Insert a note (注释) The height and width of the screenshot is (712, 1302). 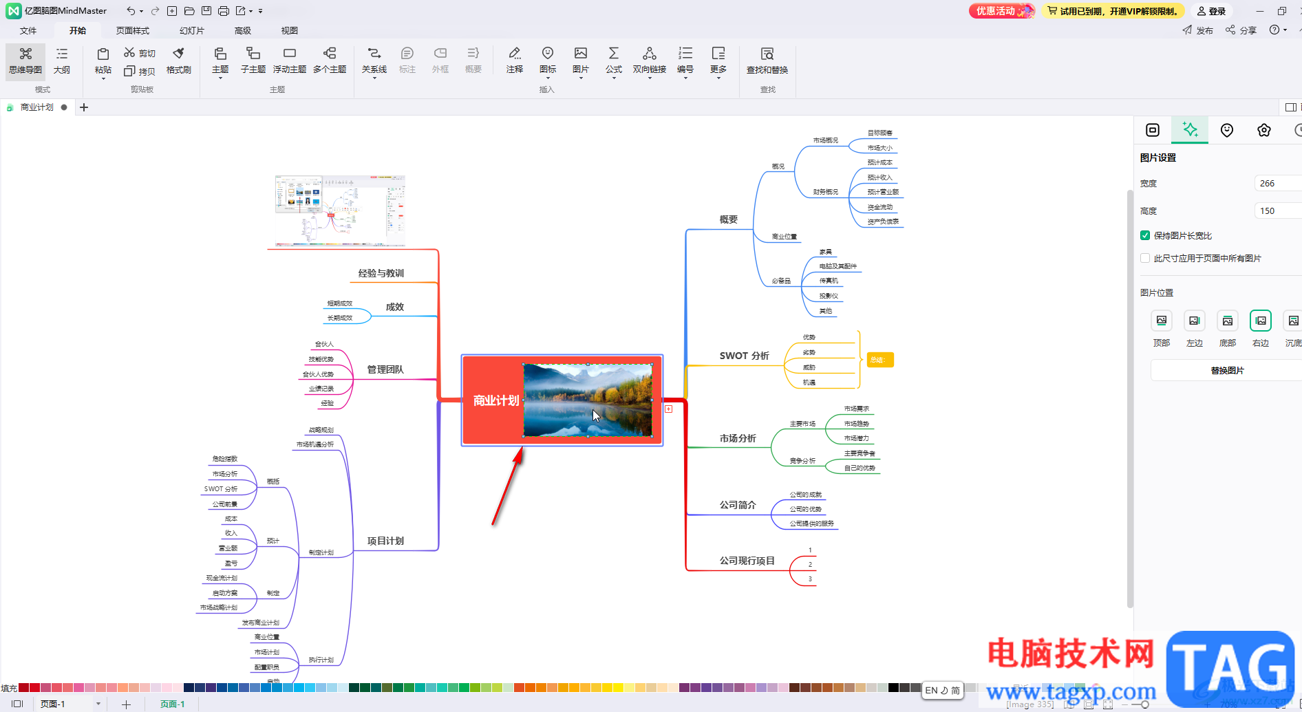click(515, 61)
